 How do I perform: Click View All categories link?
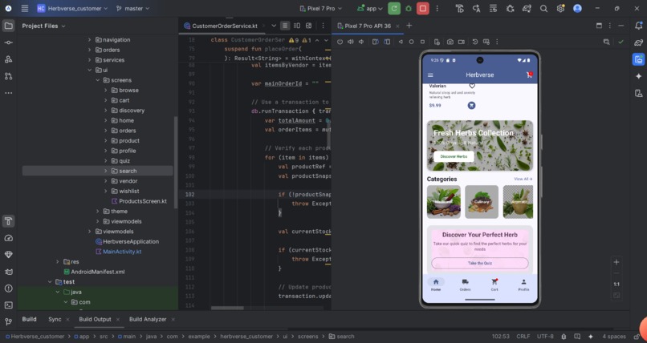point(523,180)
